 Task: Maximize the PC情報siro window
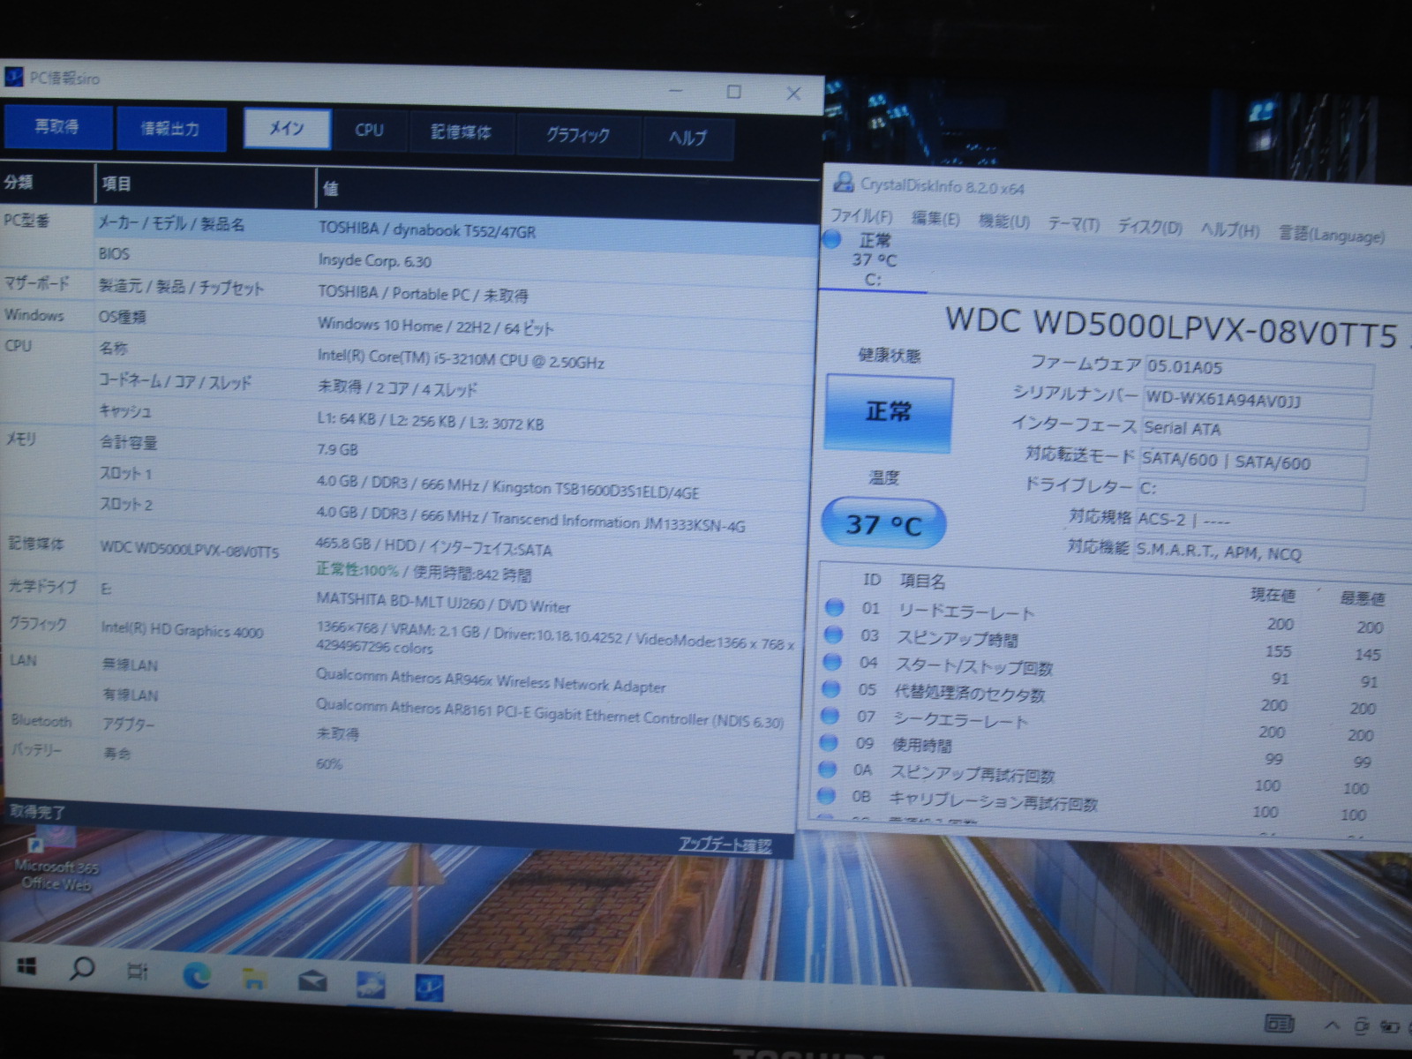point(733,92)
